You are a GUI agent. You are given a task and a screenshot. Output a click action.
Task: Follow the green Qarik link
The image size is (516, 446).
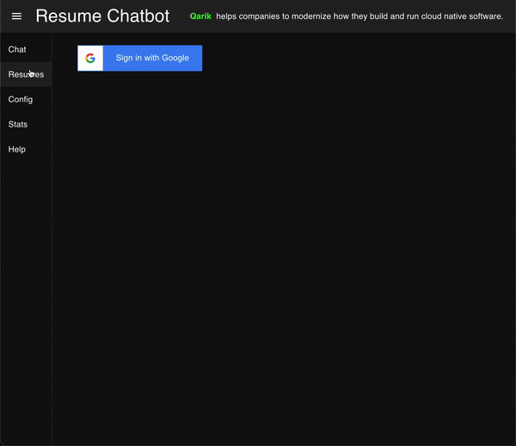200,16
